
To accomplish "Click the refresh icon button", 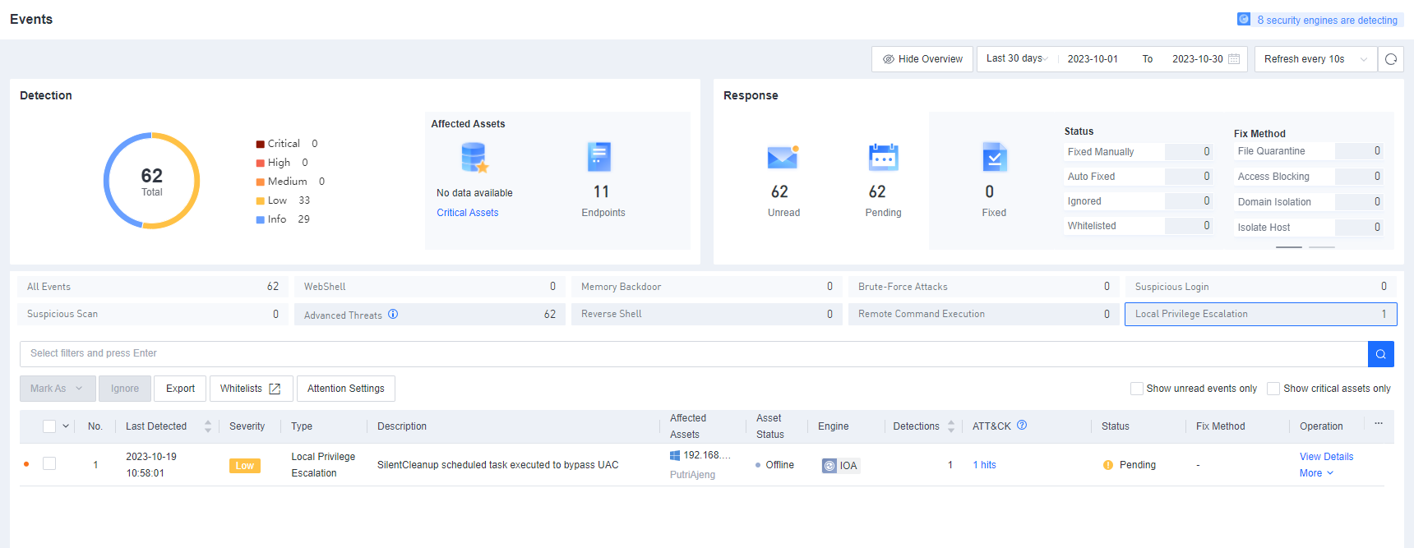I will coord(1391,59).
